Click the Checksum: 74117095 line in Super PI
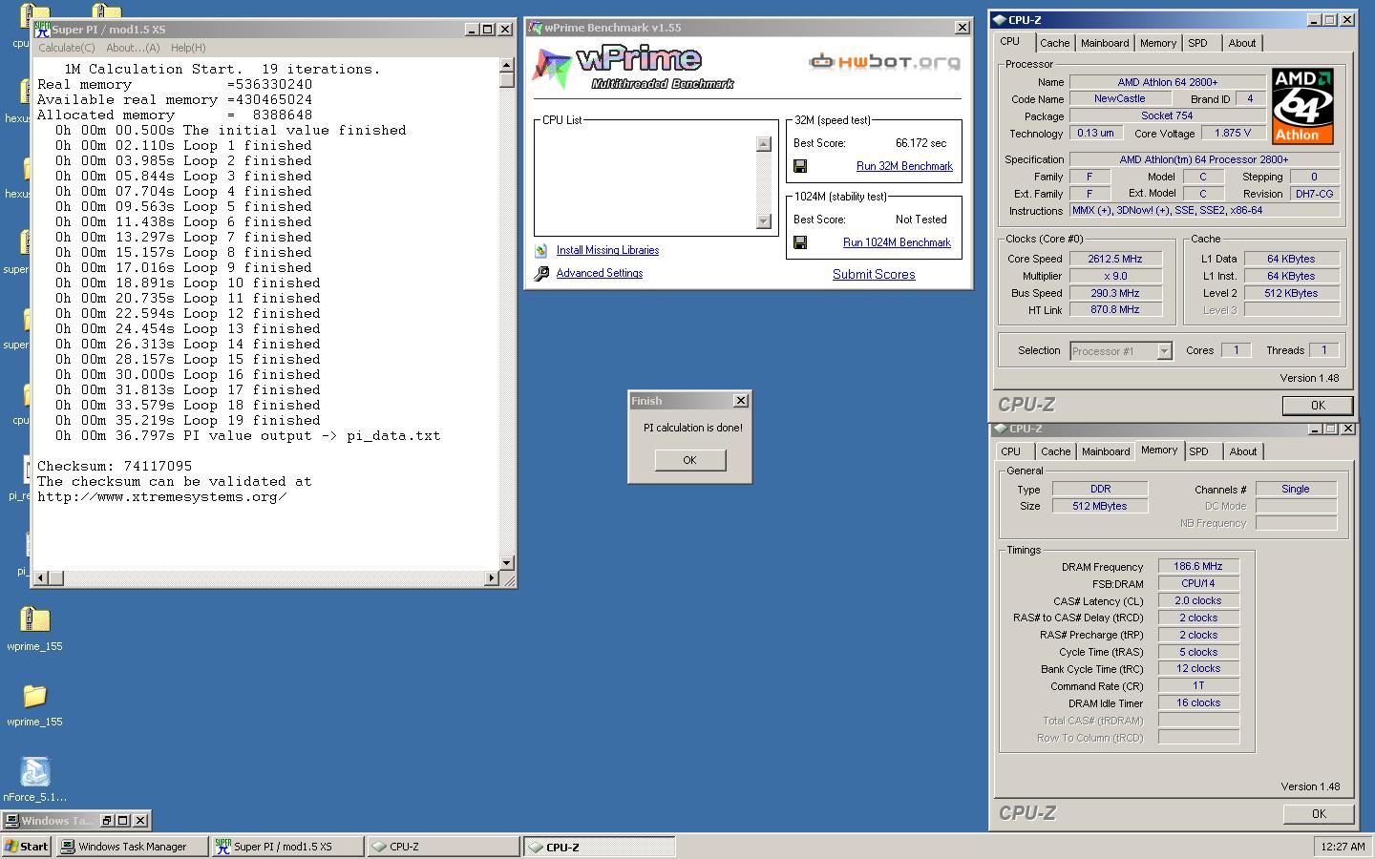This screenshot has width=1375, height=859. click(115, 466)
